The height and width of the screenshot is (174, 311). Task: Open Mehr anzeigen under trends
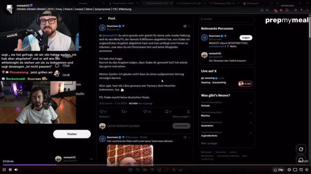pyautogui.click(x=209, y=144)
